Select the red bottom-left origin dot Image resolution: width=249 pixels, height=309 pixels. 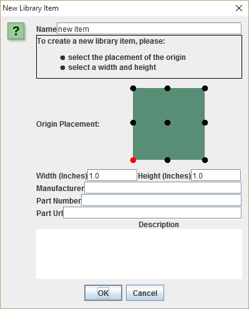point(133,160)
